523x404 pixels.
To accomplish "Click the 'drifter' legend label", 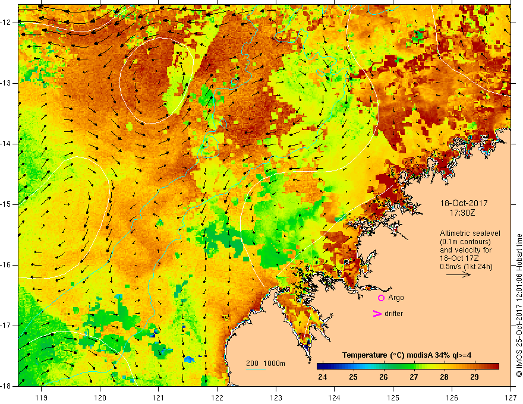I will pos(393,314).
